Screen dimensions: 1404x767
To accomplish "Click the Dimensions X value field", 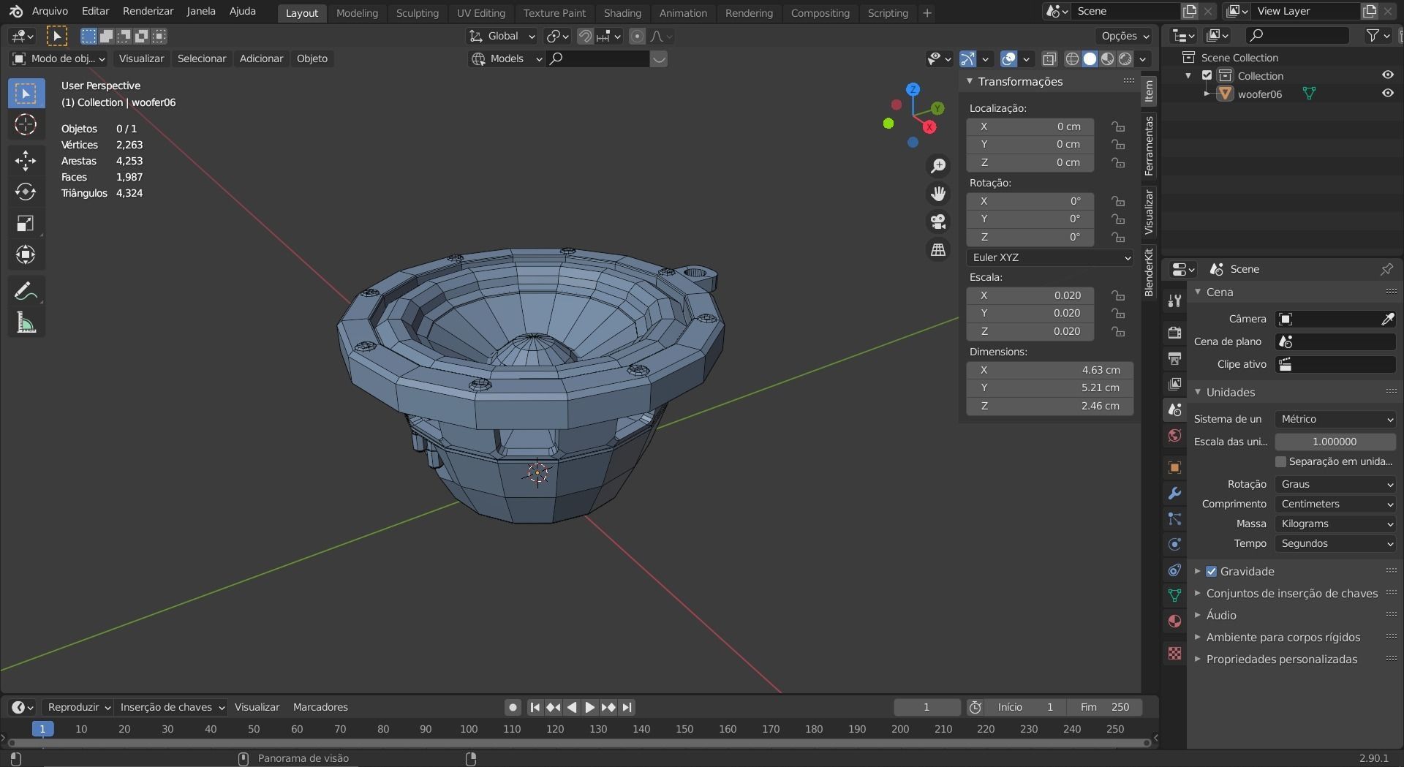I will coord(1050,370).
